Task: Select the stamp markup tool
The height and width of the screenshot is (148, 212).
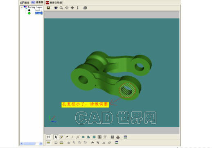Action: (x=118, y=137)
